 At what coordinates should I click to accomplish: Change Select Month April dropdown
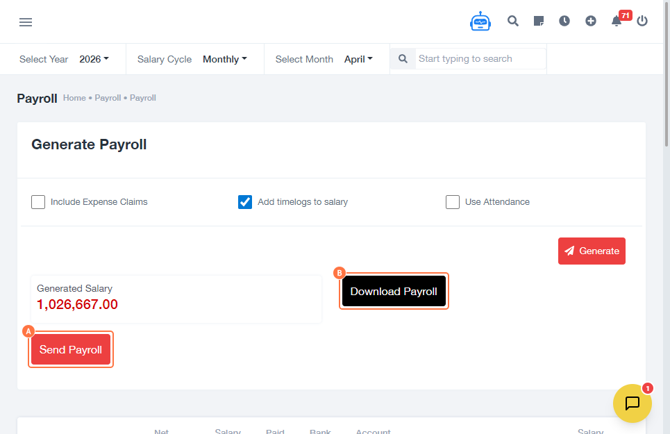click(358, 59)
